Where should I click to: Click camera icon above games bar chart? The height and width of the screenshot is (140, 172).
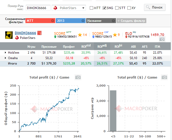coord(164,77)
